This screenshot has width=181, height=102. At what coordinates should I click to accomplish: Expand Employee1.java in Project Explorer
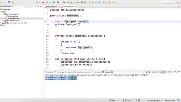(5, 18)
